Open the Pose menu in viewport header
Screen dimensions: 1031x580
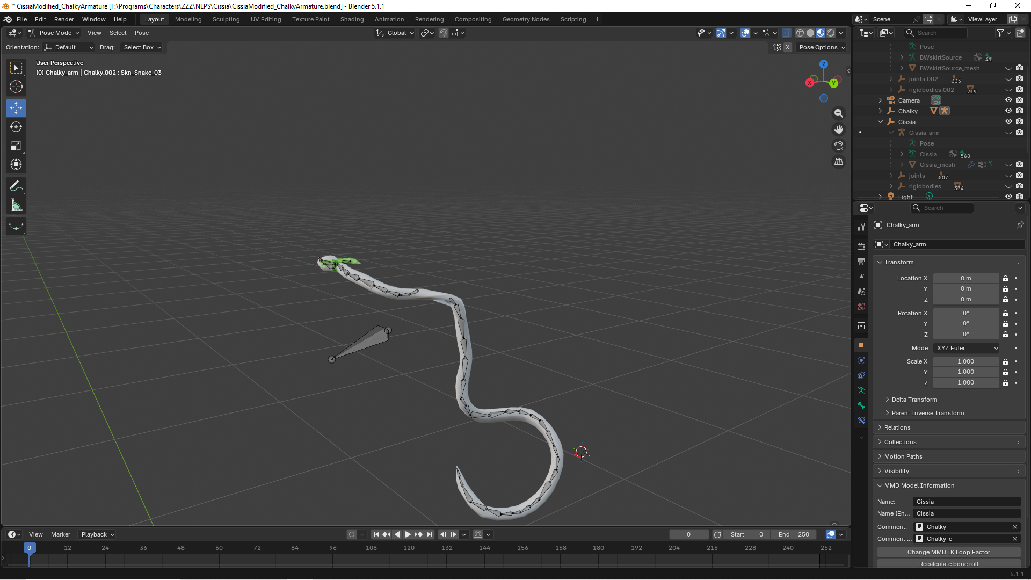tap(142, 33)
